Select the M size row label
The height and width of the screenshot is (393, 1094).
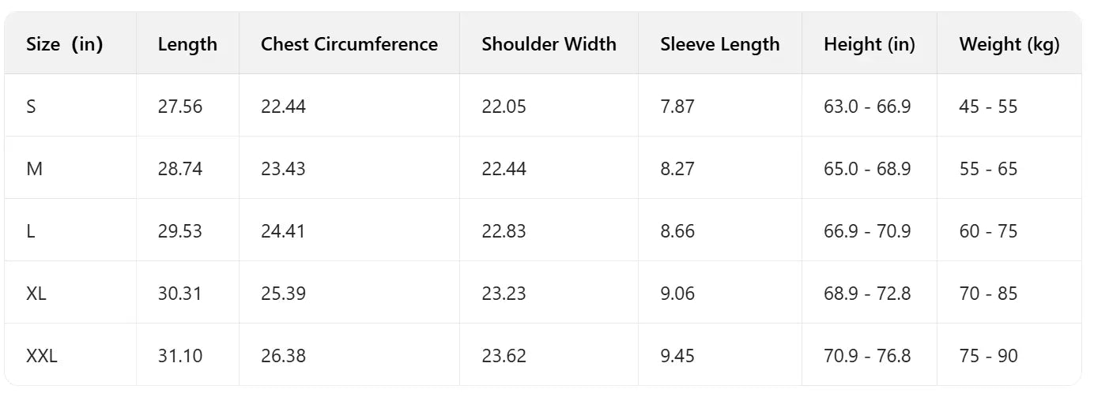point(34,169)
